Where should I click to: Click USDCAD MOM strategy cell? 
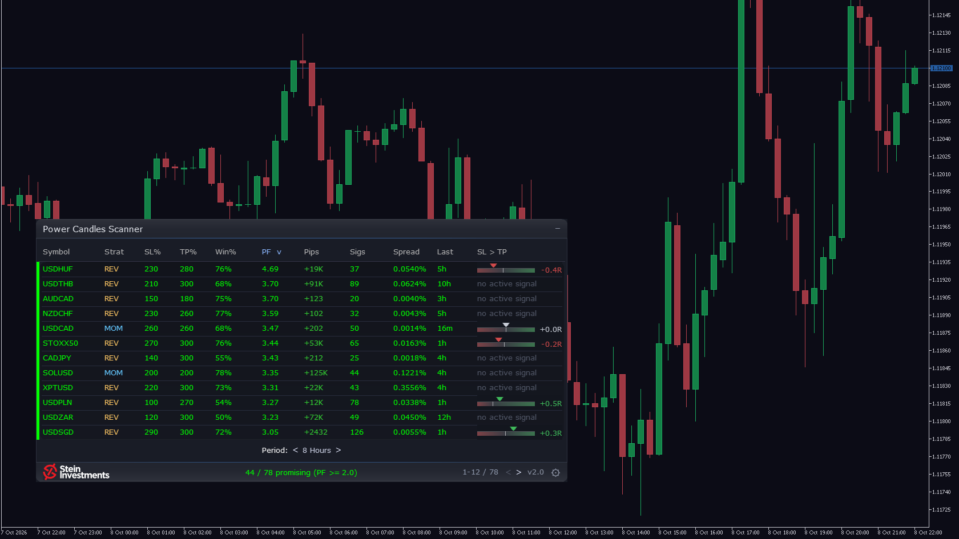point(114,328)
